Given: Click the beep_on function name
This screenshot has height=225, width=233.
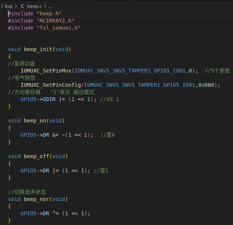Looking at the screenshot, I should point(35,121).
